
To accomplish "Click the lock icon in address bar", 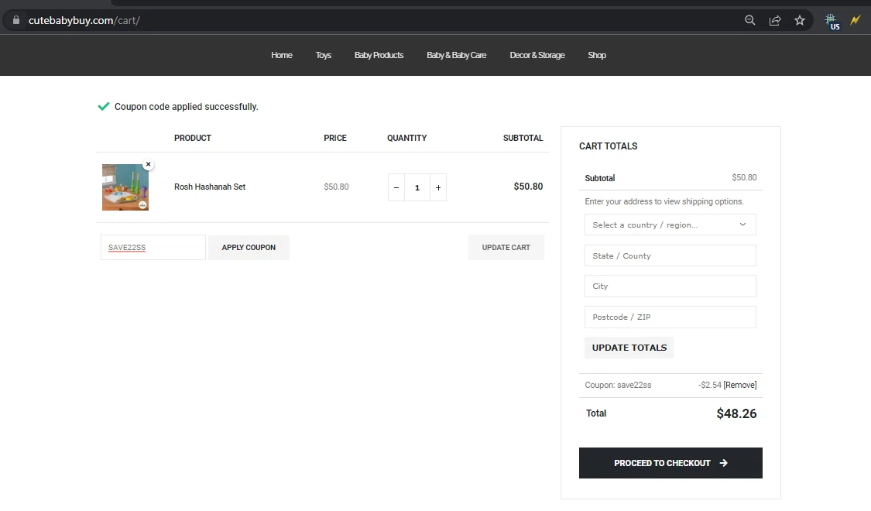I will tap(16, 21).
